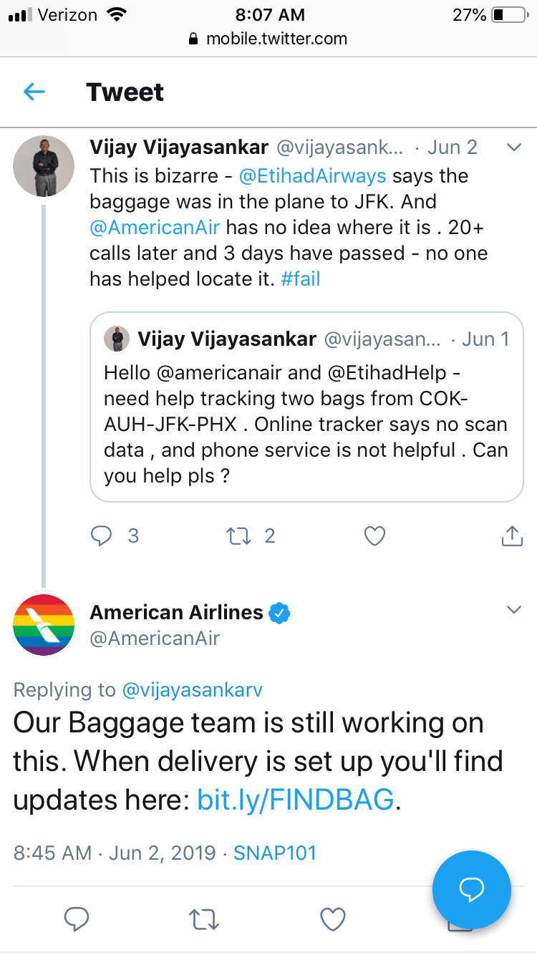Tap the #fail hashtag
Viewport: 537px width, 955px height.
pos(301,279)
